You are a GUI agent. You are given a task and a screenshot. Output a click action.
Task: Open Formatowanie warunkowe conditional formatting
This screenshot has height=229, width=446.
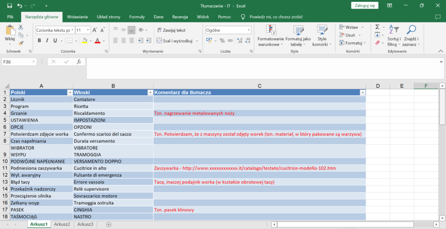click(271, 36)
